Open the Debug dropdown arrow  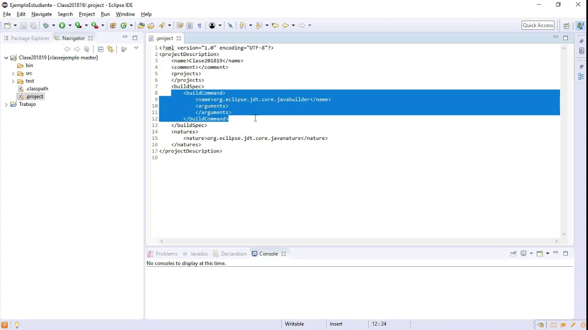[x=53, y=26]
